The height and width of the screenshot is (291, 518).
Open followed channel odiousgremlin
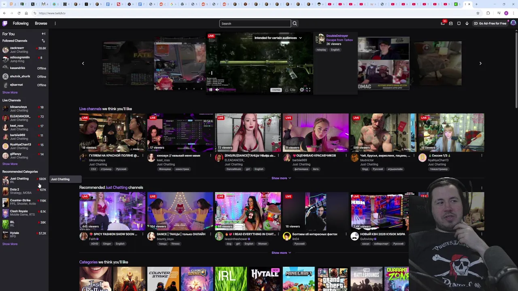24,59
